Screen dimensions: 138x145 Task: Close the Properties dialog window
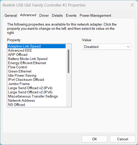click(x=132, y=5)
